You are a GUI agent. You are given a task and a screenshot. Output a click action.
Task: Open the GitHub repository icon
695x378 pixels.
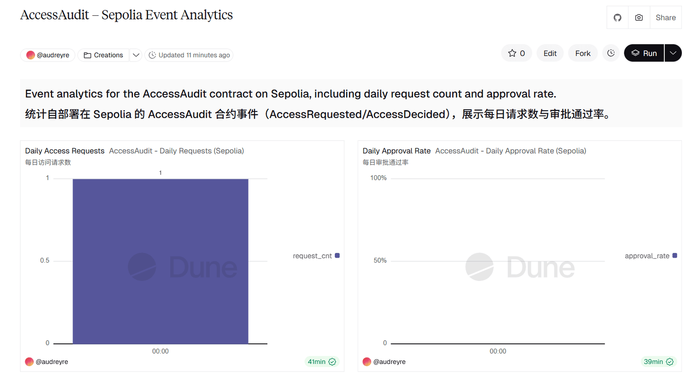pos(617,17)
